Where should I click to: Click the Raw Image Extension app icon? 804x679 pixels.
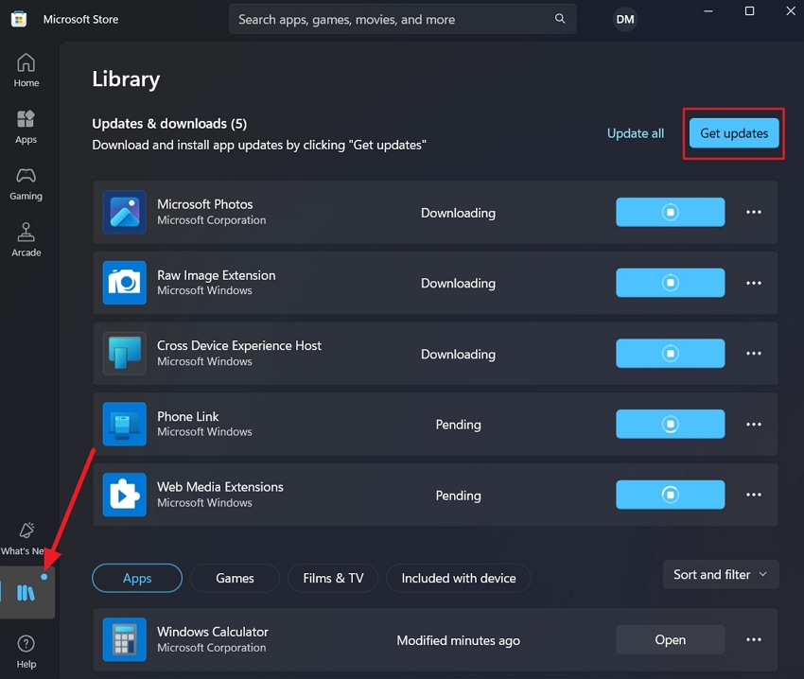[125, 283]
